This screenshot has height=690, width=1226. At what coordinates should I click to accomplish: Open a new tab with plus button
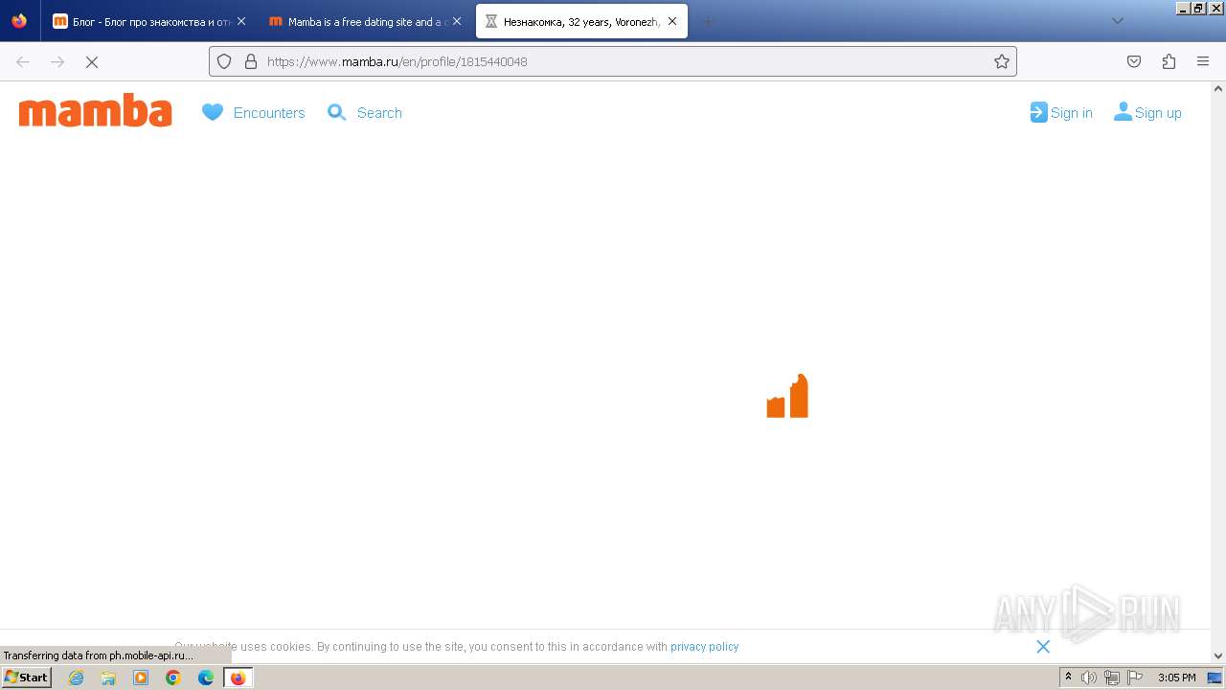[x=709, y=21]
